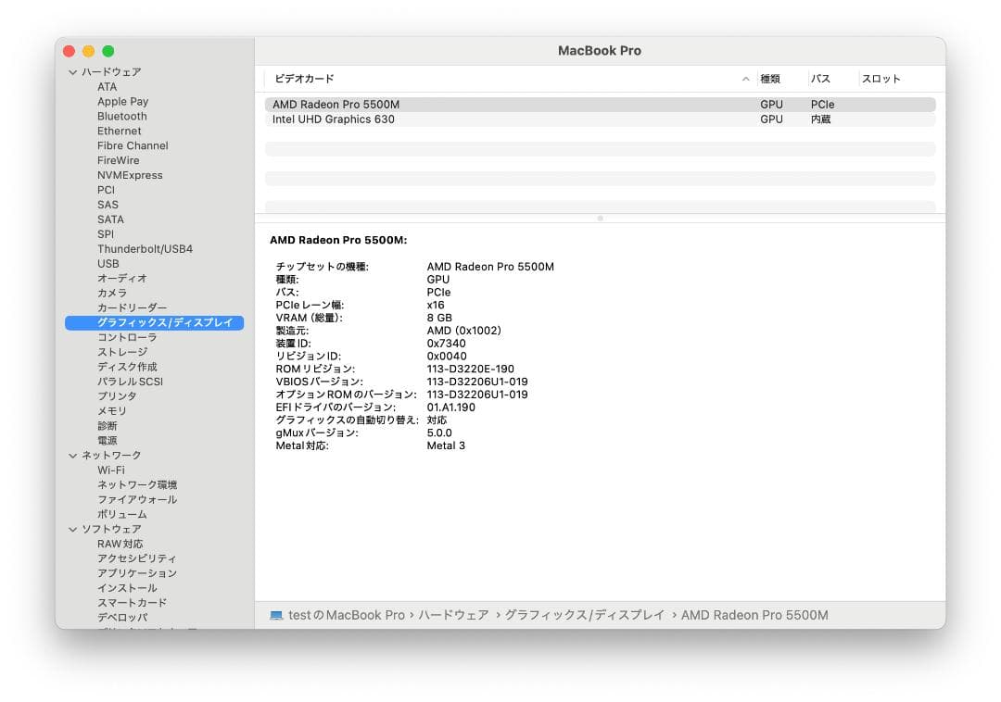Collapse the ネットワーク section
Image resolution: width=1001 pixels, height=702 pixels.
[x=72, y=455]
